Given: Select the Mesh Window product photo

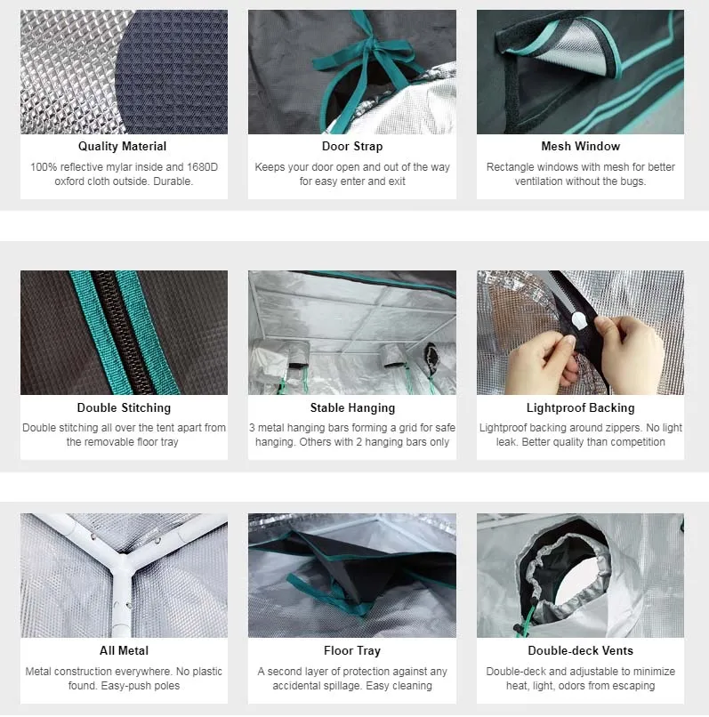Looking at the screenshot, I should pos(581,72).
